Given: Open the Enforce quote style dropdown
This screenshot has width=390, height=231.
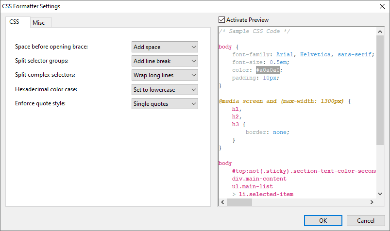Looking at the screenshot, I should tap(165, 104).
